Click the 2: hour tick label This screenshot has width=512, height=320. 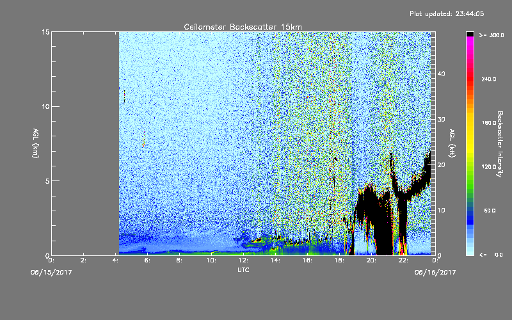(x=84, y=260)
